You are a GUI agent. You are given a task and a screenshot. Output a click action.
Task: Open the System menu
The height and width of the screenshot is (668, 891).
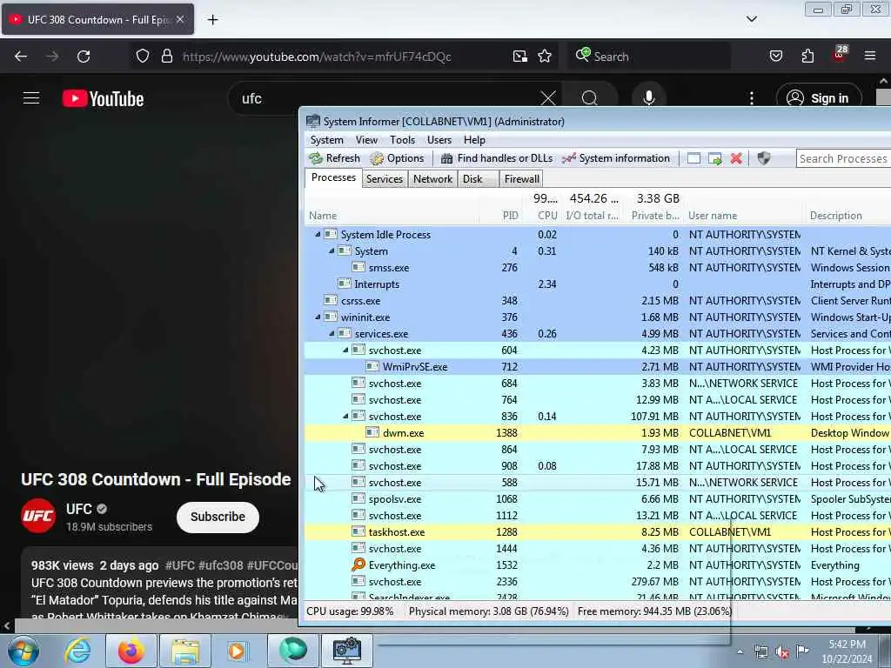(327, 140)
